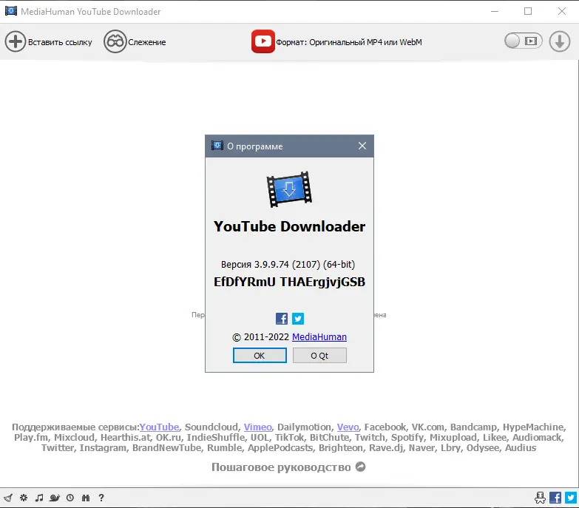This screenshot has height=508, width=579.
Task: Click OK in the About dialog
Action: tap(260, 356)
